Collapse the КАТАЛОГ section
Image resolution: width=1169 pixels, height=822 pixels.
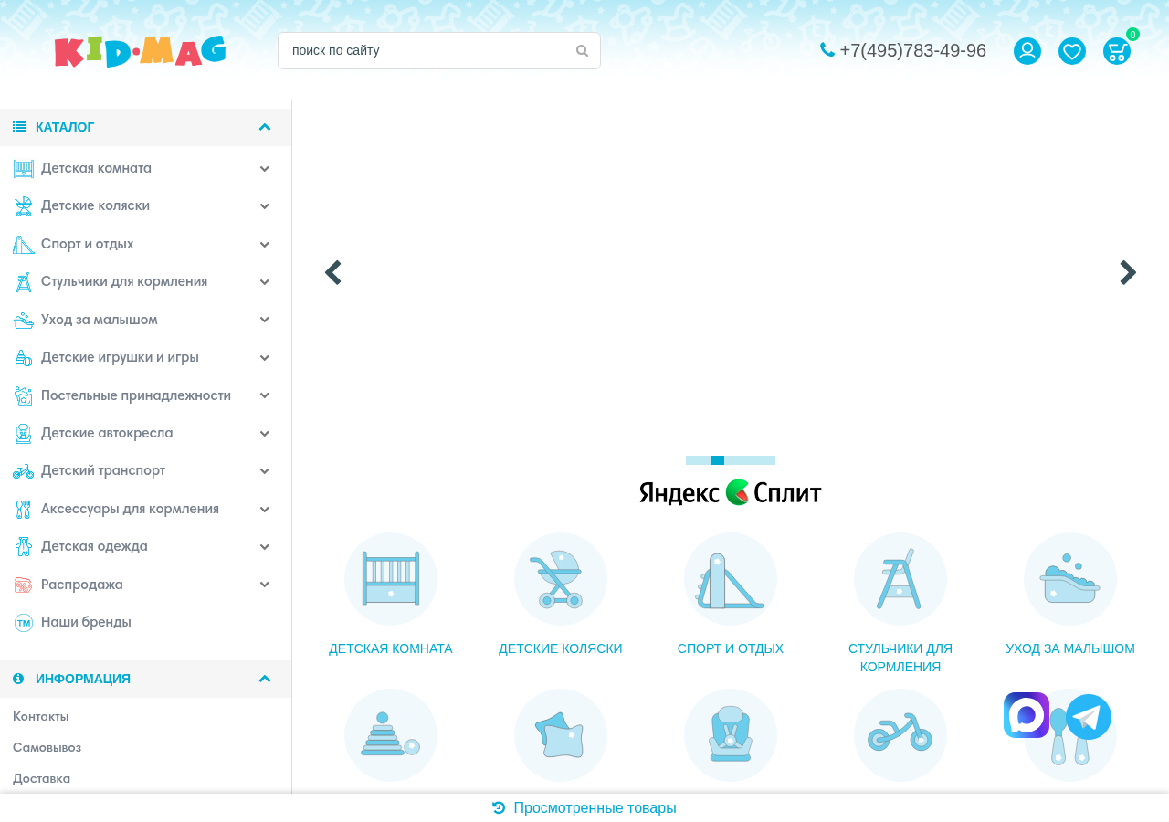[265, 127]
